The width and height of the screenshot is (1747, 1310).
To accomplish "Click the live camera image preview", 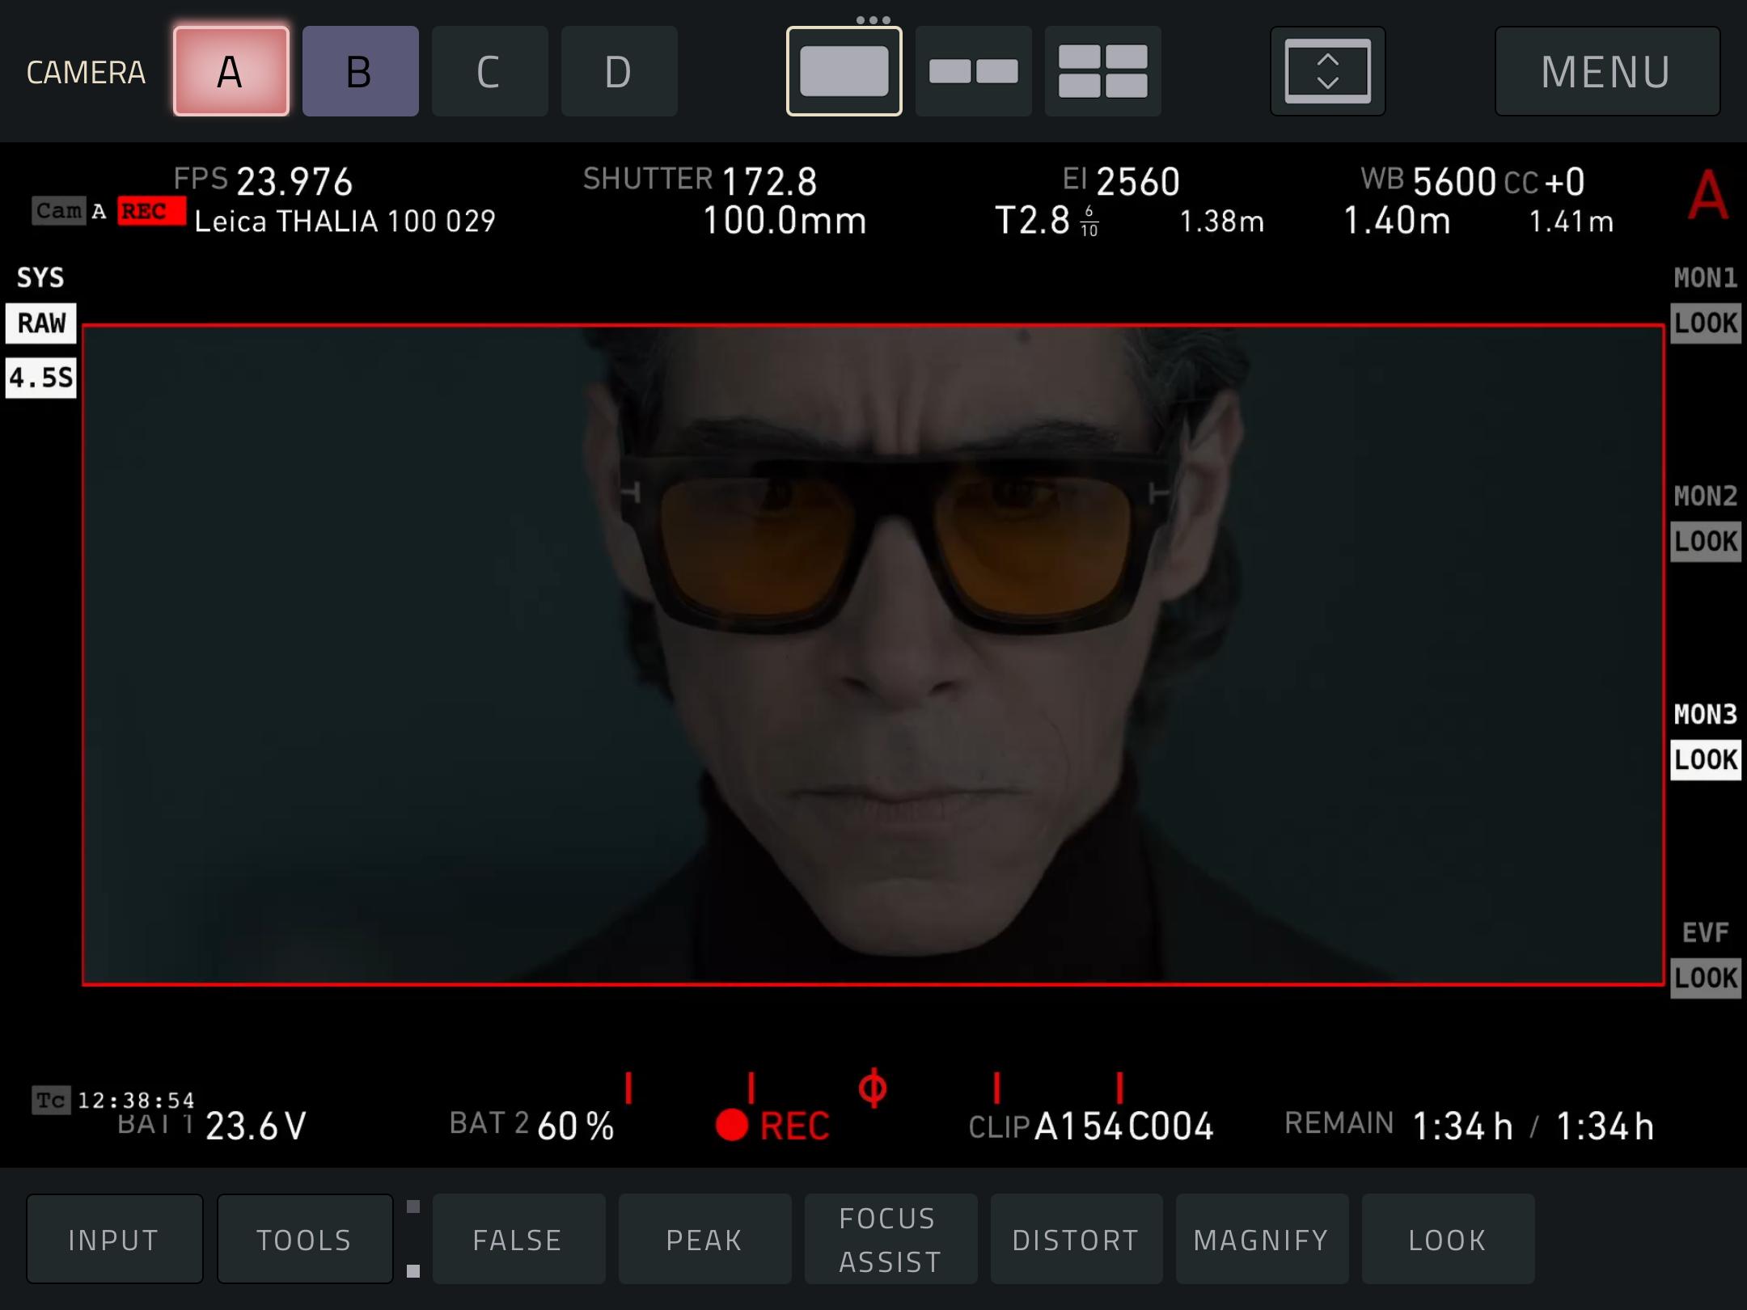I will tap(873, 655).
